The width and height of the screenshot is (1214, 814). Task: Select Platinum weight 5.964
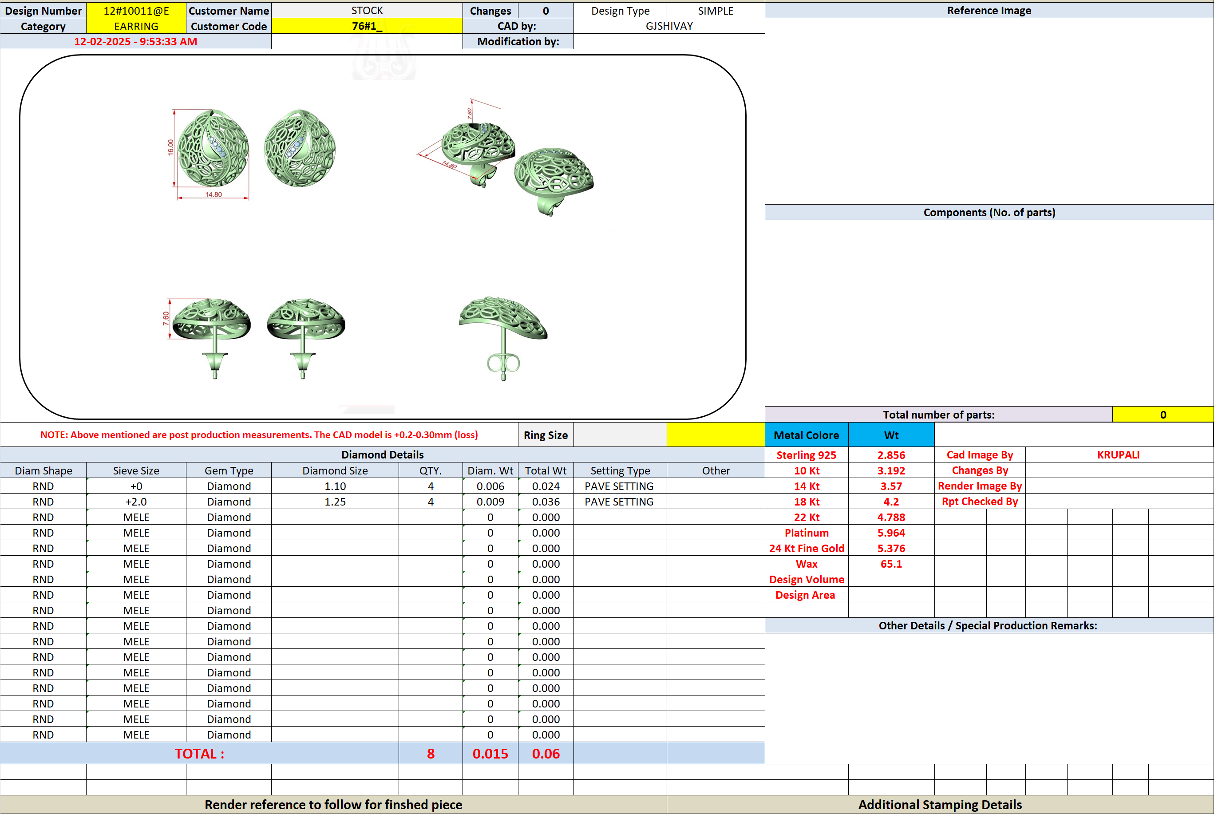point(891,533)
